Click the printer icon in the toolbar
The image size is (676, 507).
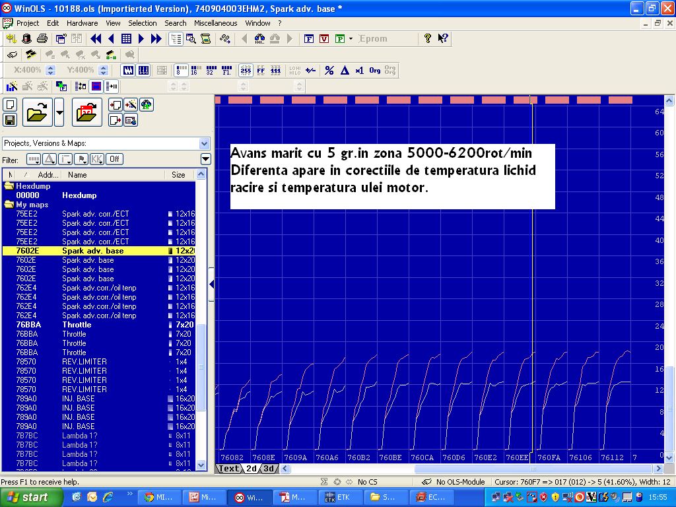[42, 39]
